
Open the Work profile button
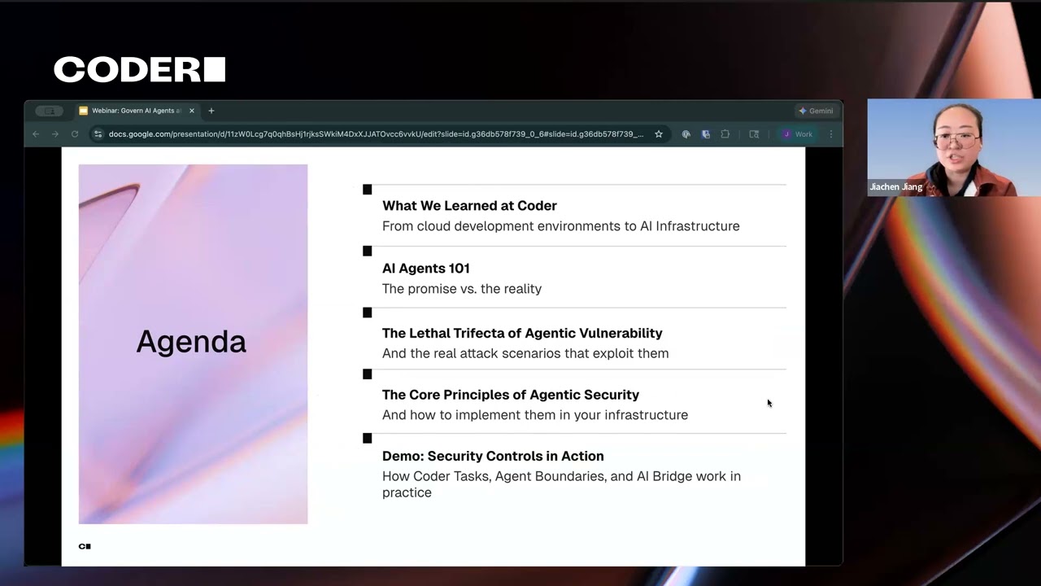(798, 134)
